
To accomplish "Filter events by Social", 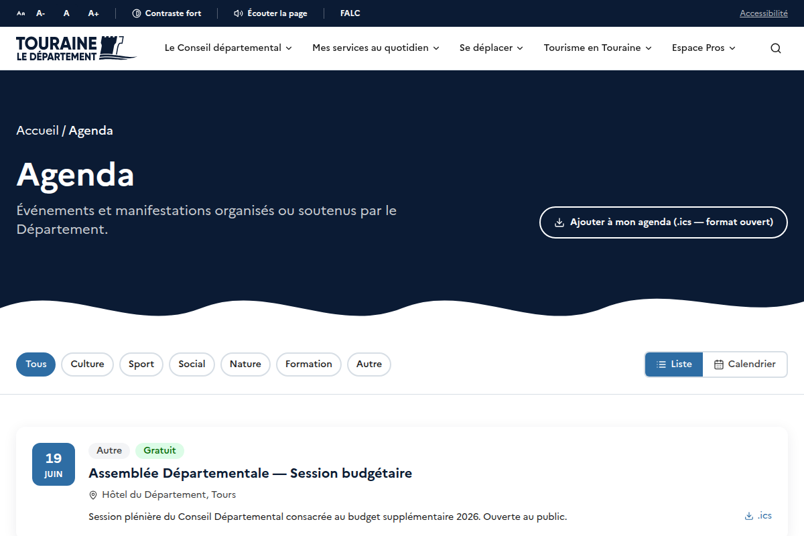I will (x=192, y=364).
